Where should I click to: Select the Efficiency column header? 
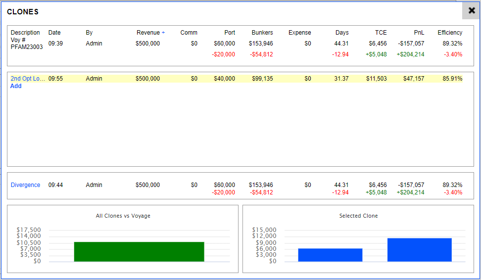[x=450, y=33]
